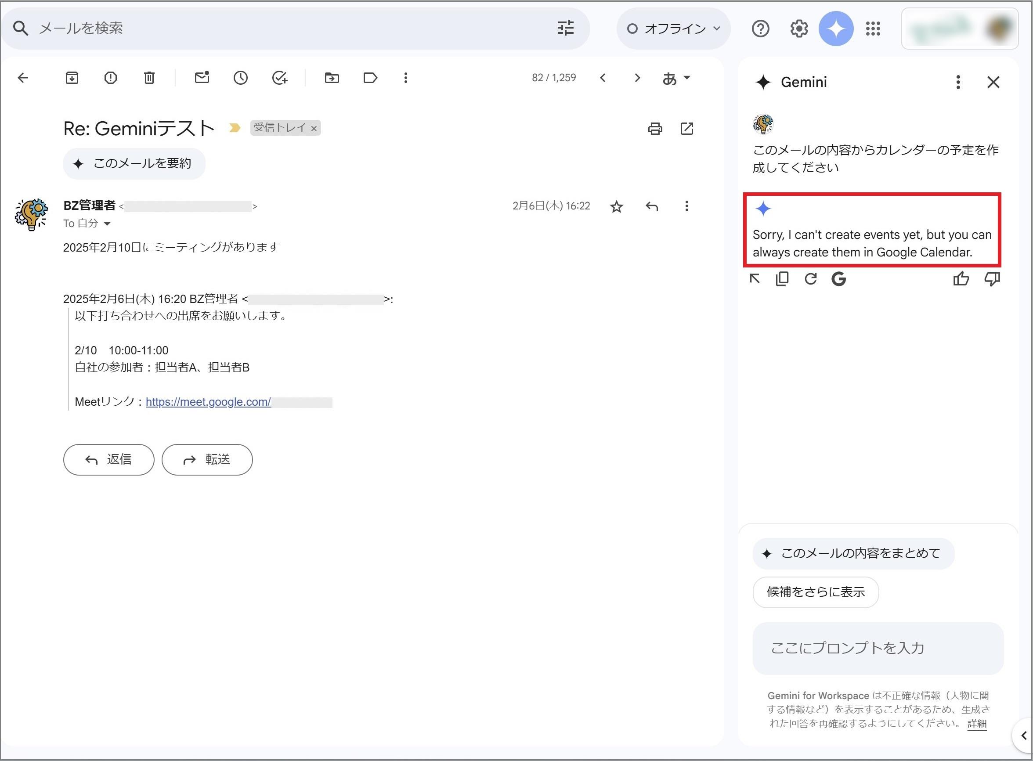The image size is (1033, 761).
Task: Delete this email with the trash icon
Action: click(x=149, y=78)
